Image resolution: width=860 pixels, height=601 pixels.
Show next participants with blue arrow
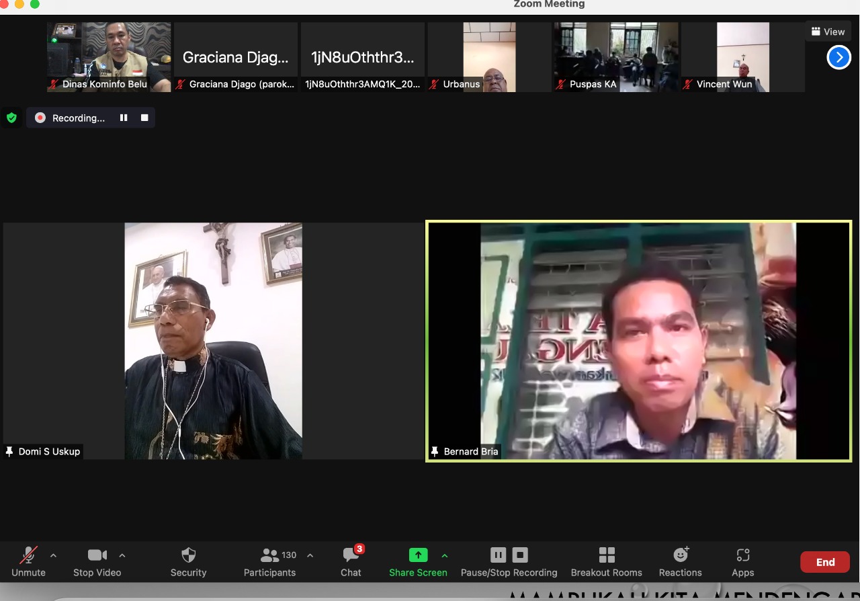(838, 57)
